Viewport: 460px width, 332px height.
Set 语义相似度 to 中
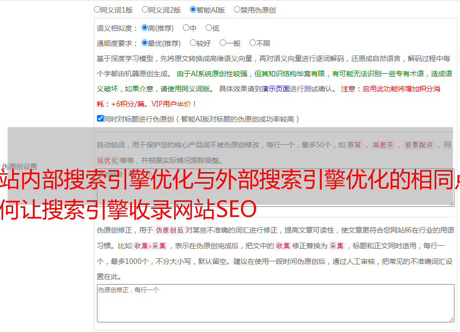pyautogui.click(x=186, y=28)
